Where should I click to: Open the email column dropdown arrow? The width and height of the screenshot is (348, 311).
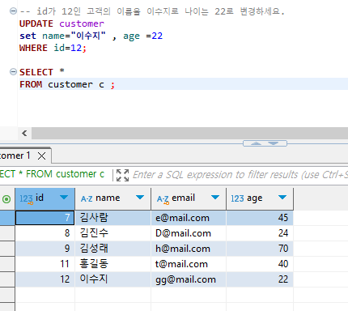(x=215, y=198)
